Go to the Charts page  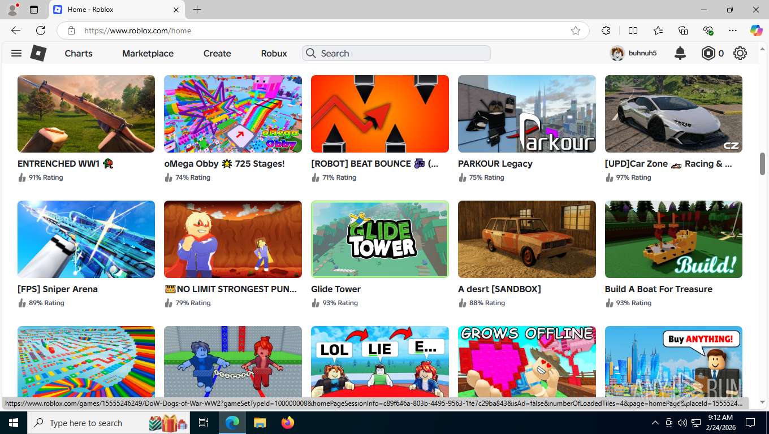click(x=79, y=53)
